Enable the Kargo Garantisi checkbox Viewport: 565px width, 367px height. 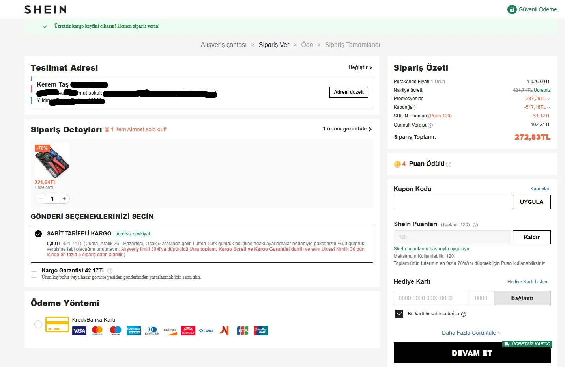[x=34, y=274]
